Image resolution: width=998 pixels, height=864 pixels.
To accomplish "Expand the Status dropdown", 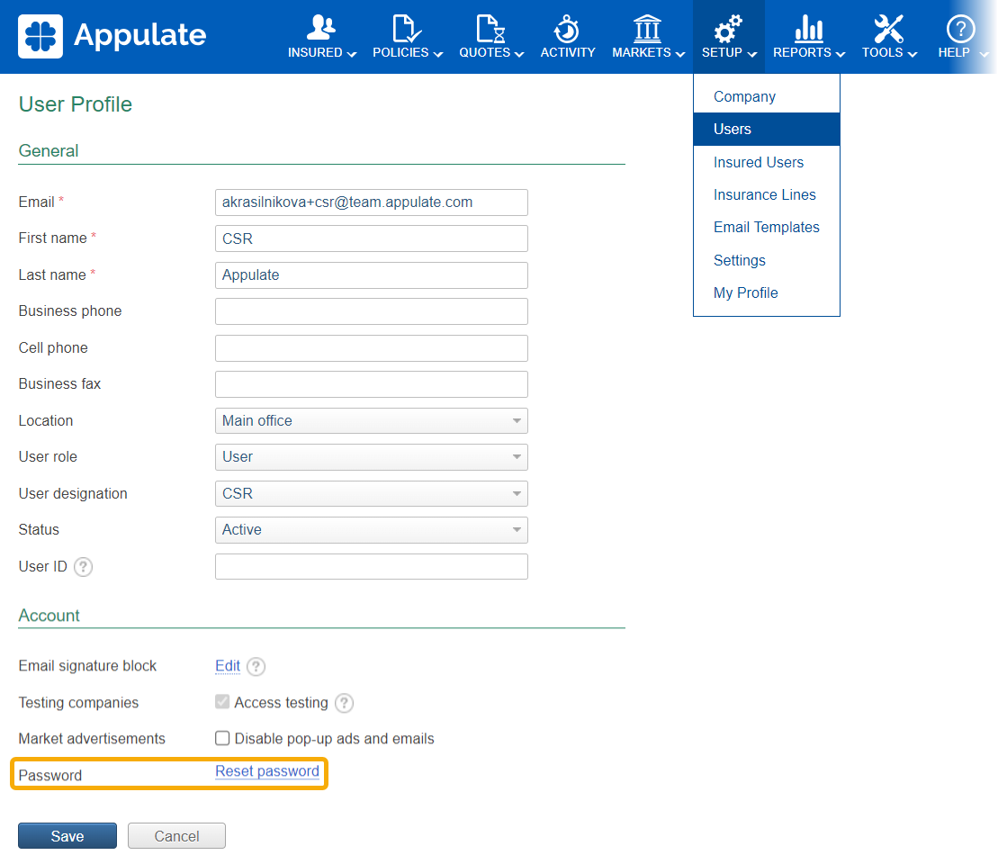I will click(x=371, y=530).
